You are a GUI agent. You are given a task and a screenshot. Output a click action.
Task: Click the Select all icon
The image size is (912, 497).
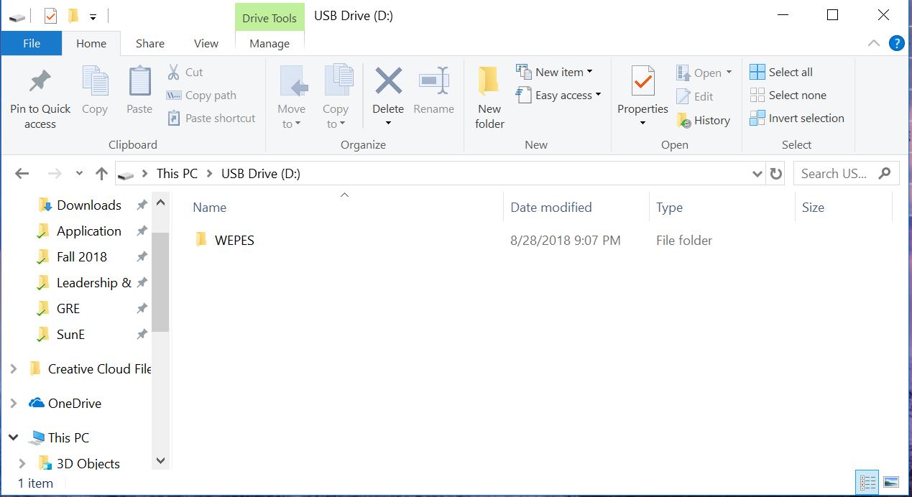point(757,72)
